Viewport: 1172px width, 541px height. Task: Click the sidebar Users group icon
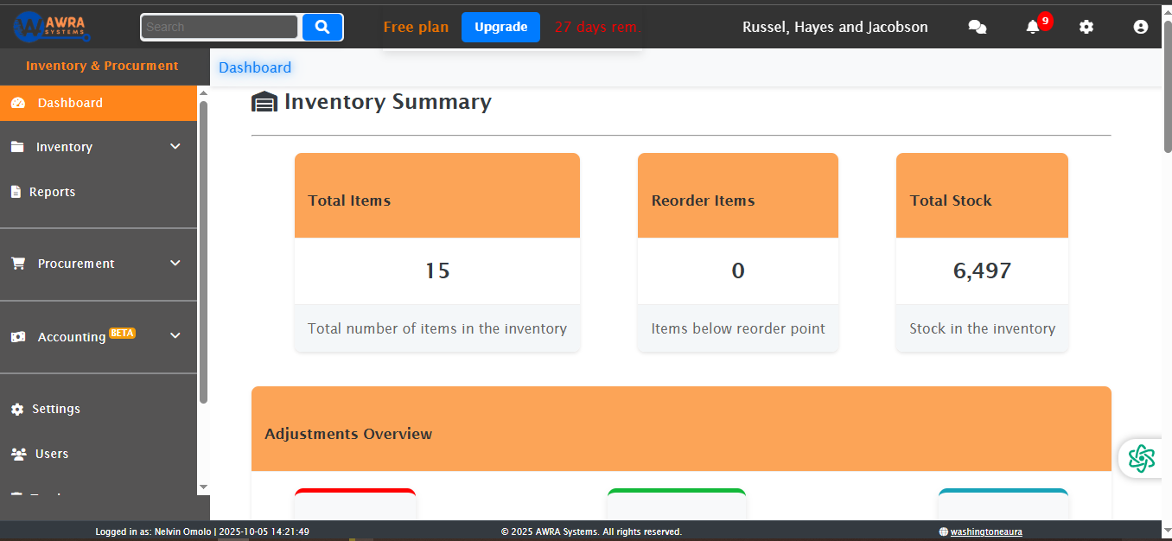click(17, 454)
